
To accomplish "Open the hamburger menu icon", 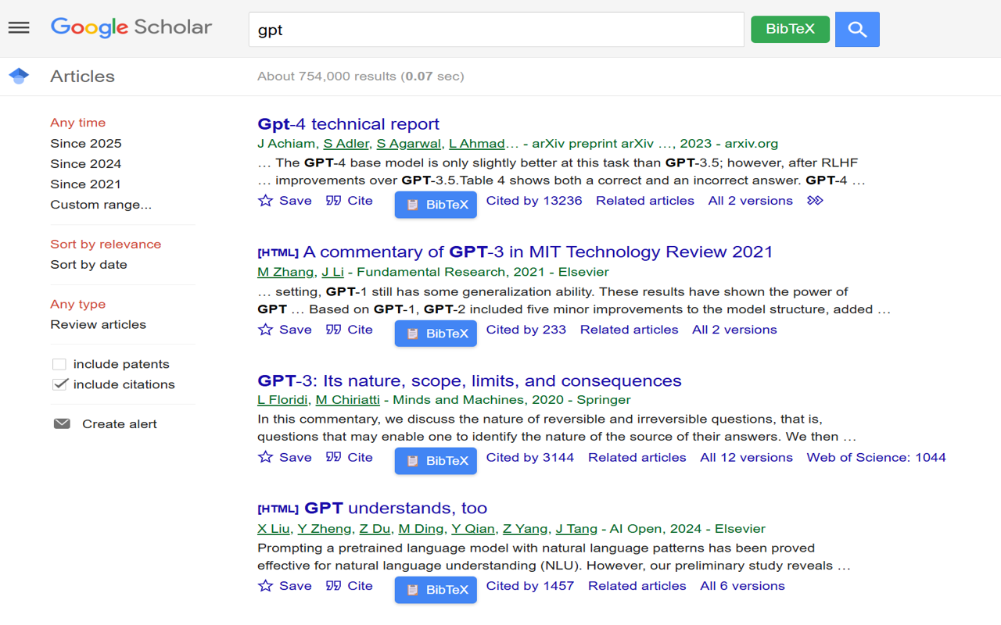I will pyautogui.click(x=19, y=28).
